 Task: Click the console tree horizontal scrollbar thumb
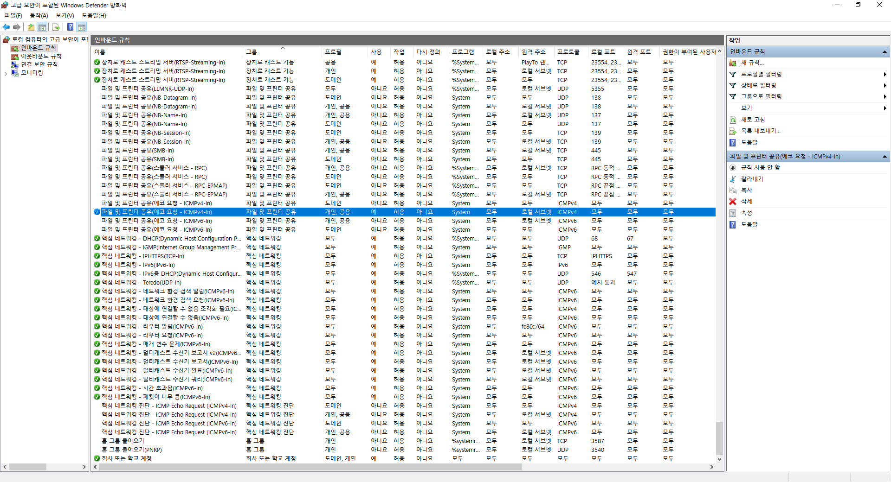click(27, 467)
